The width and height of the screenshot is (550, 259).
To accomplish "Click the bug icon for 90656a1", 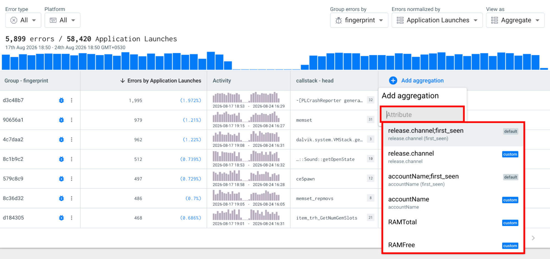I will pos(61,120).
